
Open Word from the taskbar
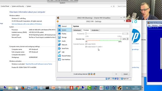tap(29, 88)
